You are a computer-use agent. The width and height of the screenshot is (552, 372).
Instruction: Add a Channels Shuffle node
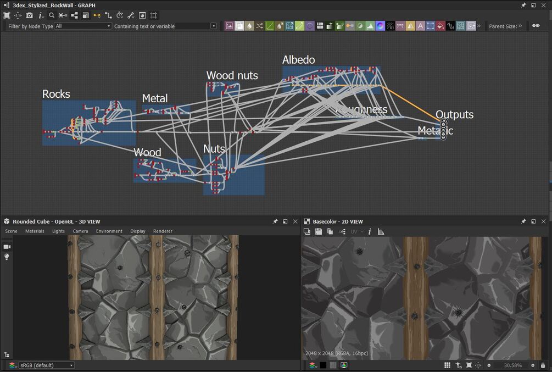(259, 26)
